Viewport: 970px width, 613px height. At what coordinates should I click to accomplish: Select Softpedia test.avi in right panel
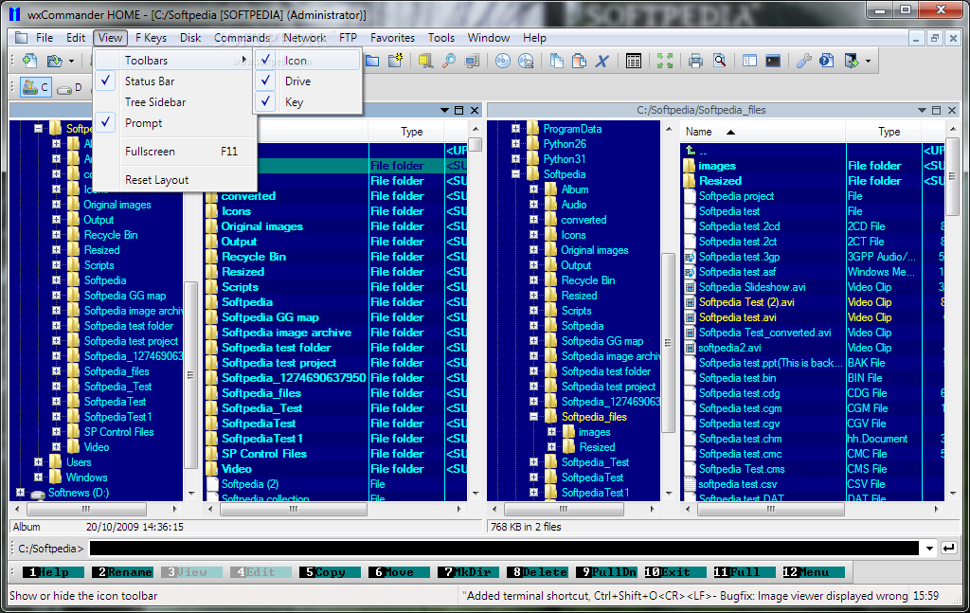click(x=737, y=317)
